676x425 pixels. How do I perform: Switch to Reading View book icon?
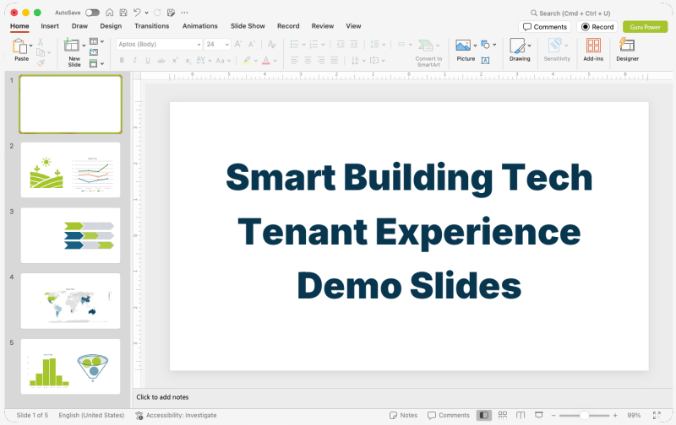pyautogui.click(x=521, y=415)
